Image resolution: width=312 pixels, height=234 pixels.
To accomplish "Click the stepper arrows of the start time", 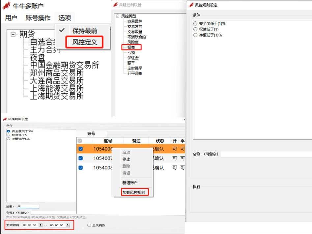I will click(x=41, y=225).
